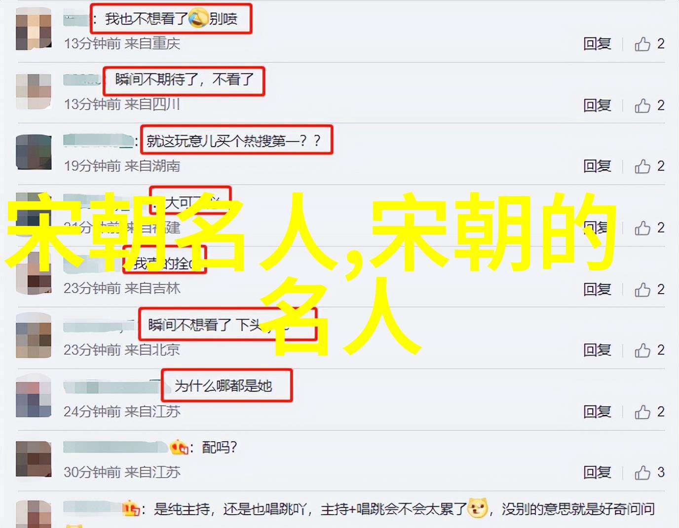Like the 配吗? comment with 3 likes

tap(642, 473)
